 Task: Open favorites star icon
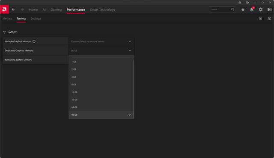[x=243, y=9]
